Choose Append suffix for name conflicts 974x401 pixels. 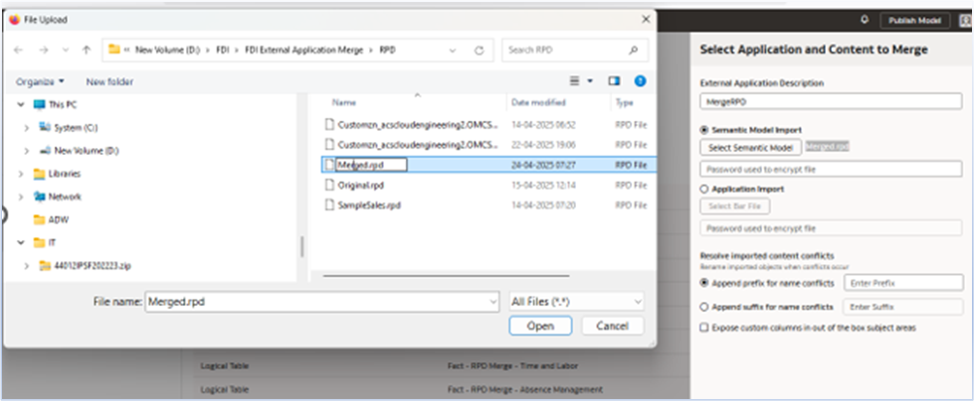703,307
